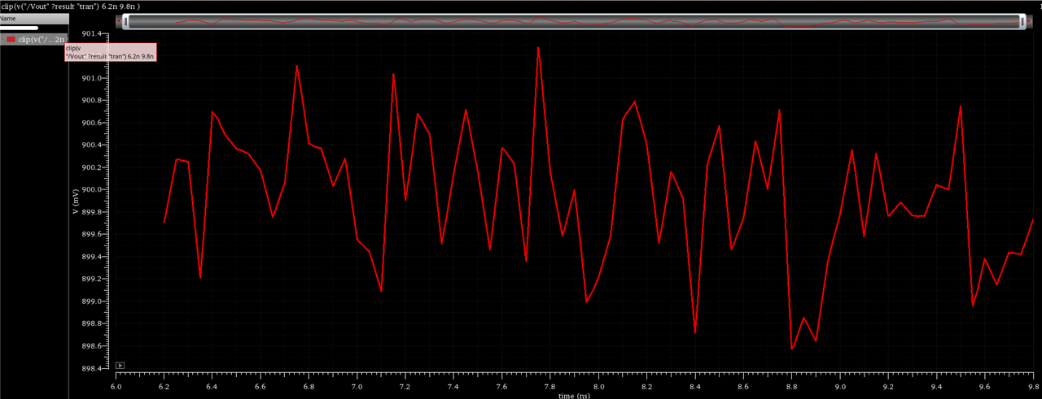Click the red trace color swatch in legend
This screenshot has width=1042, height=399.
coord(11,39)
